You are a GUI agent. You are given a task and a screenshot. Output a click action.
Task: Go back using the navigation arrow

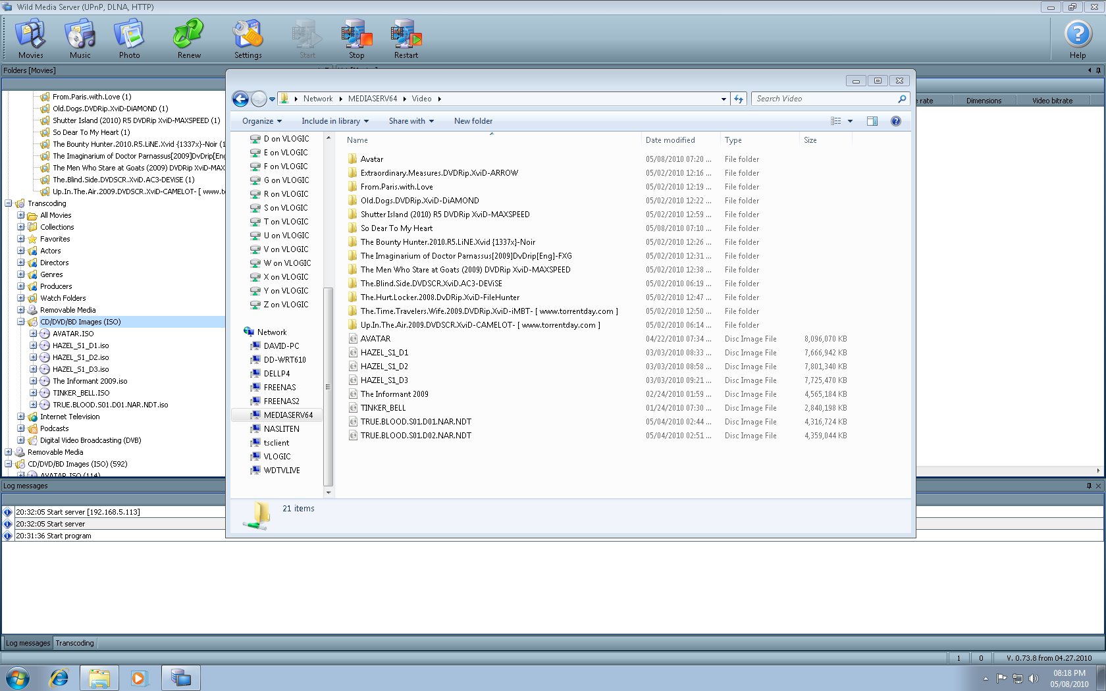(240, 98)
